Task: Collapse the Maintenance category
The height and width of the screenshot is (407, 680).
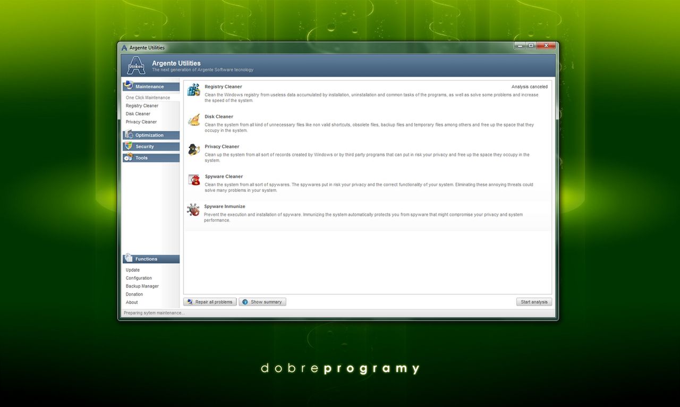Action: click(x=151, y=87)
